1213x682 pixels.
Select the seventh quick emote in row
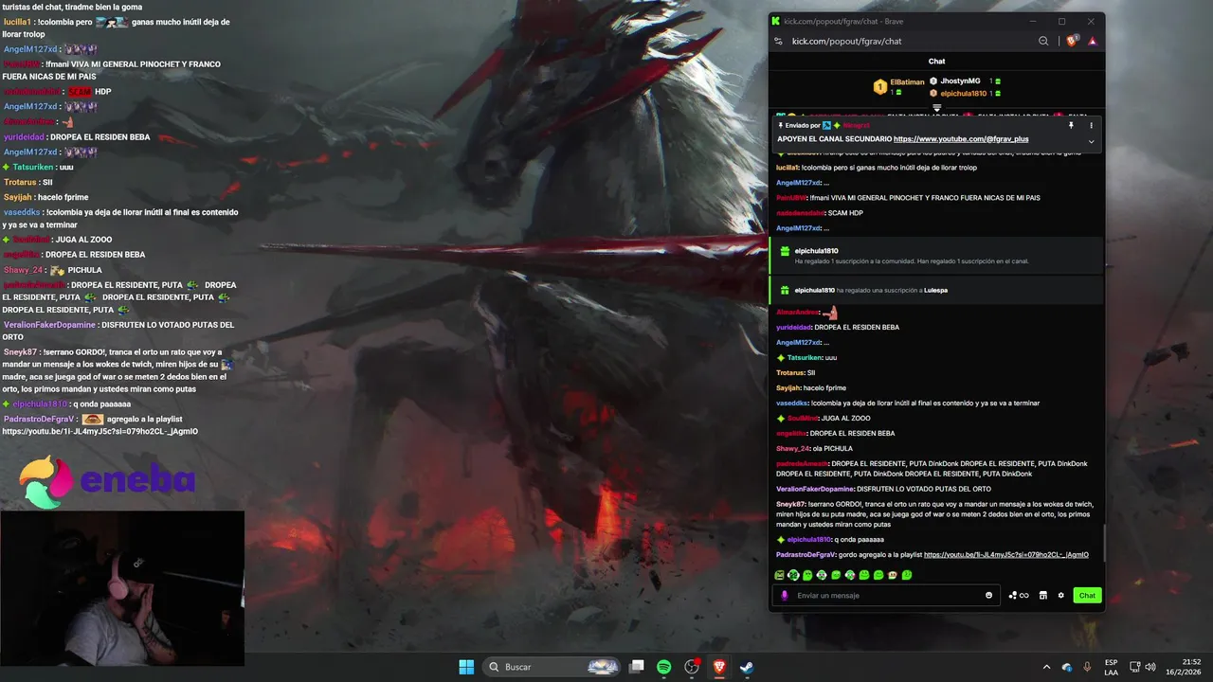point(865,575)
